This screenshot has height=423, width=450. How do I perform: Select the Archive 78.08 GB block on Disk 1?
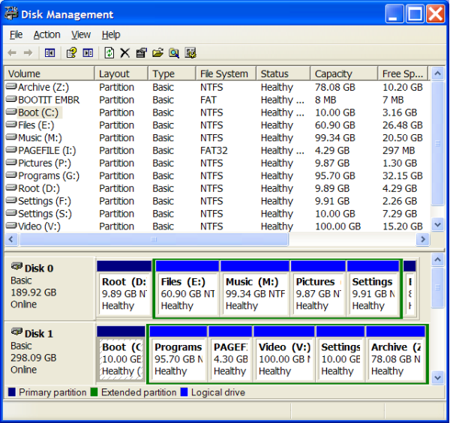point(396,354)
